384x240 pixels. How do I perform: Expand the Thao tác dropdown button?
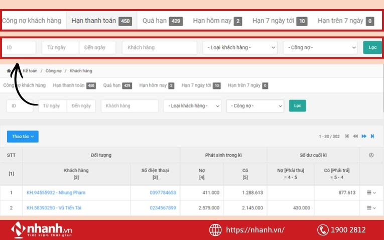23,137
